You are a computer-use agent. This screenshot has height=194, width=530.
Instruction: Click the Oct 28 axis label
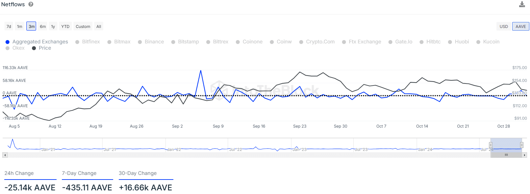coord(504,126)
